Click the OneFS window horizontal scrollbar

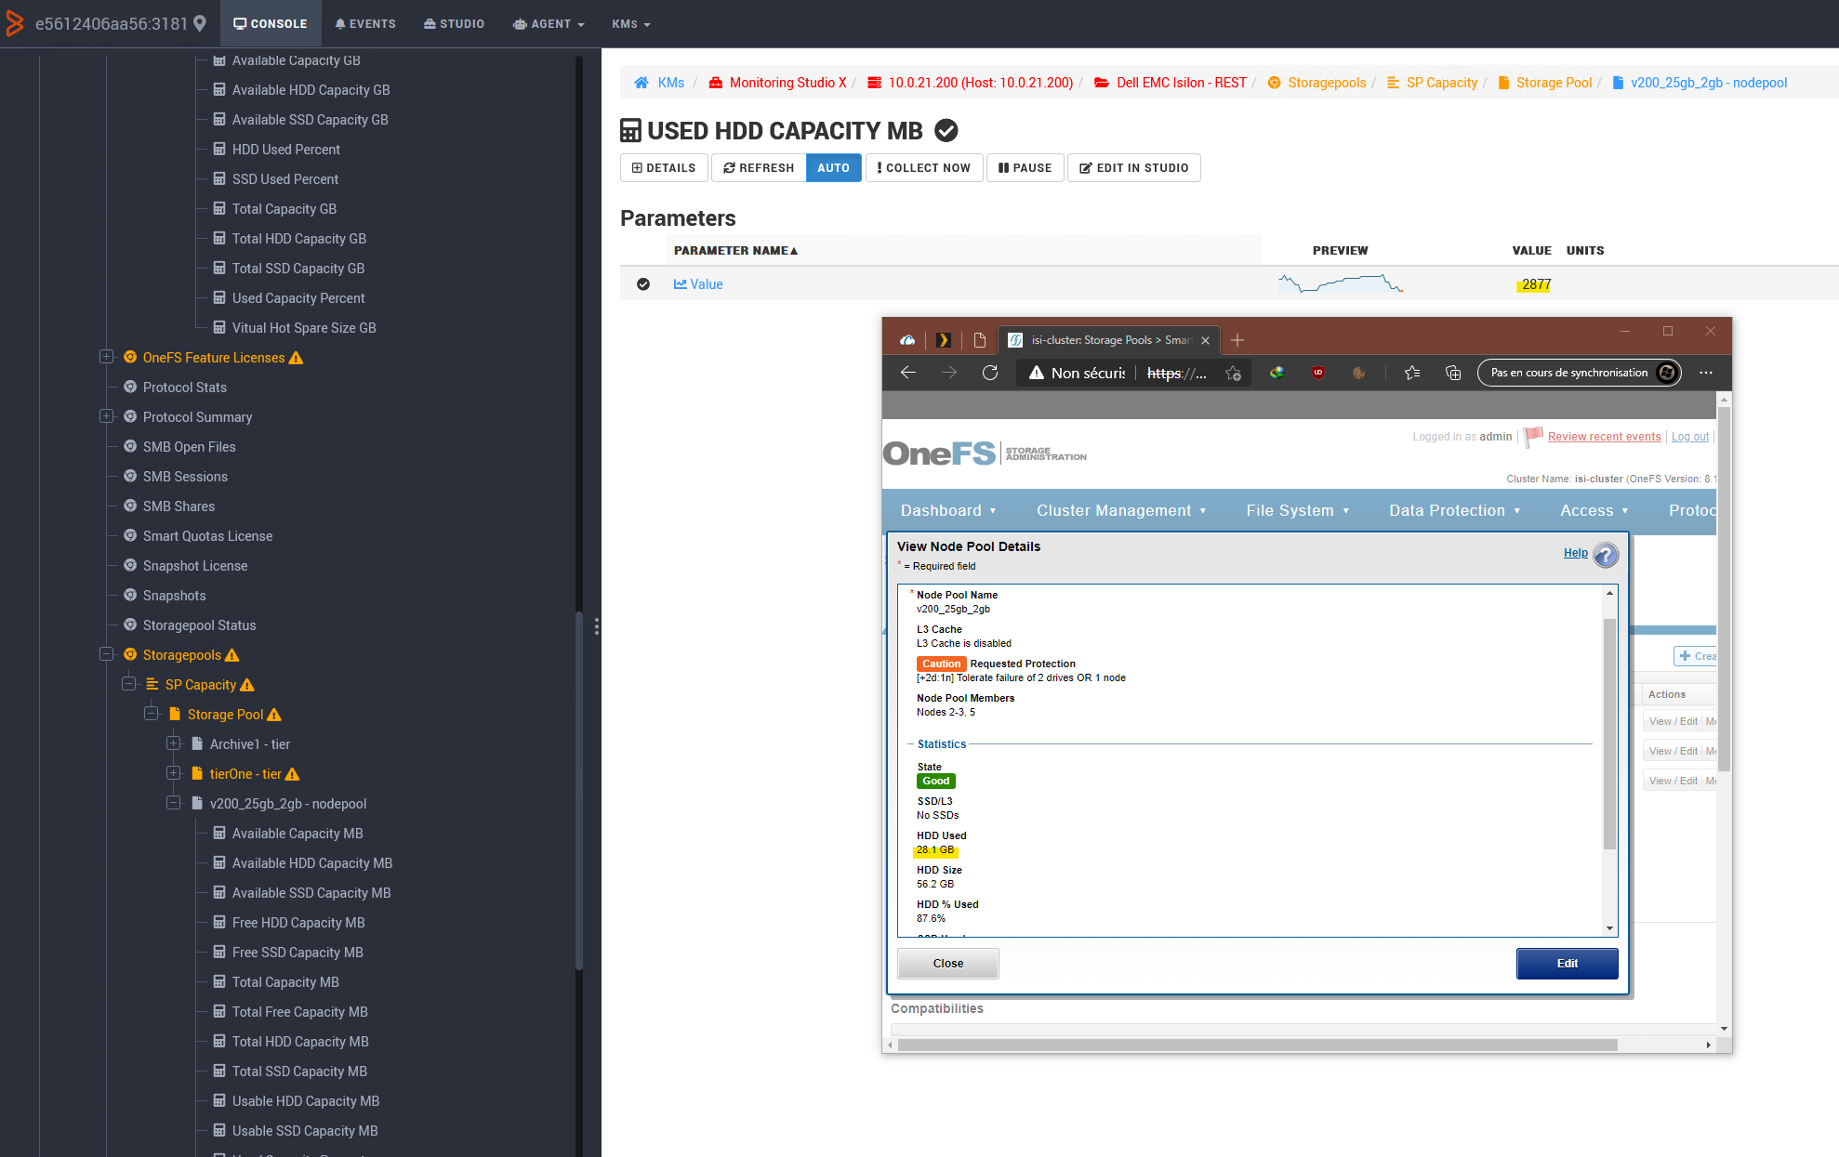(1257, 1045)
